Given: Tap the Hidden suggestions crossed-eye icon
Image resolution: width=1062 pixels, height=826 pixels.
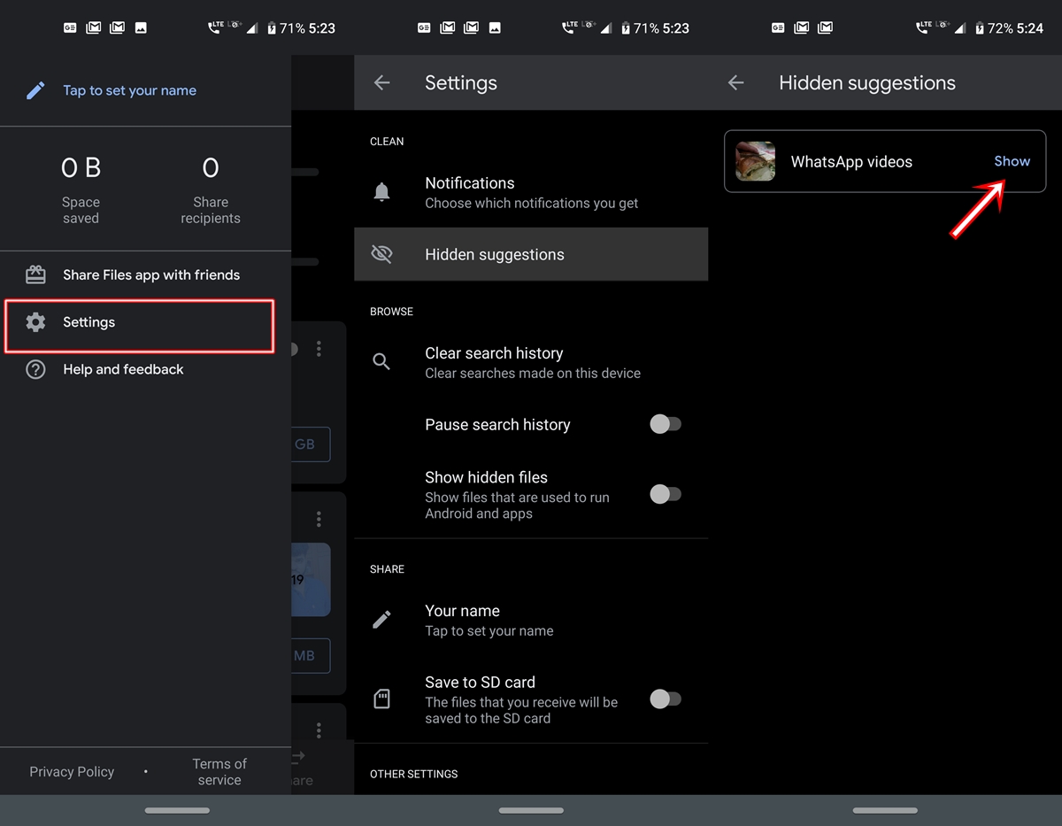Looking at the screenshot, I should (x=381, y=254).
